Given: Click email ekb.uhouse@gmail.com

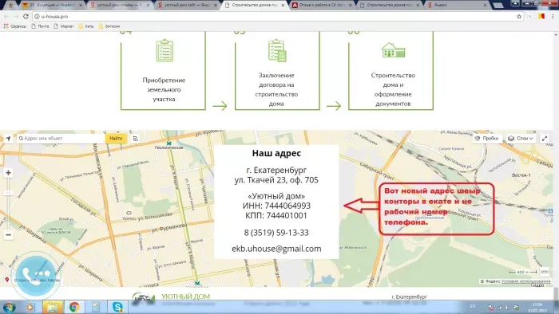Looking at the screenshot, I should pos(276,249).
